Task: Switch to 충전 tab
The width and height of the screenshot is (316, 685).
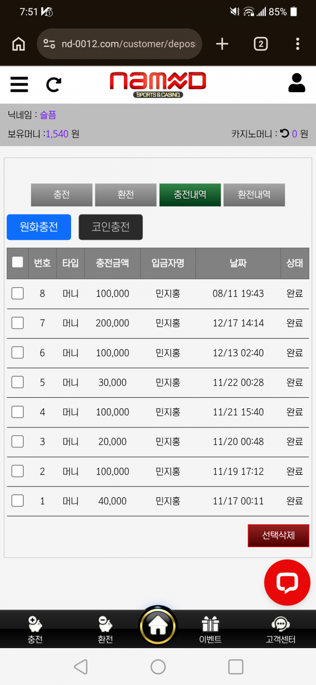Action: point(62,194)
